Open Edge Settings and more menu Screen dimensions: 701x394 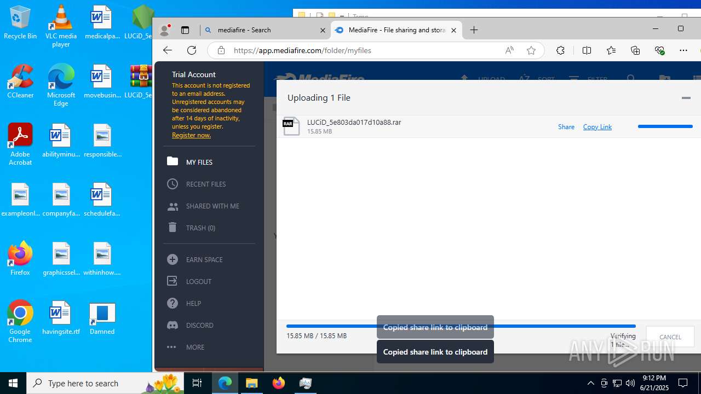point(683,50)
